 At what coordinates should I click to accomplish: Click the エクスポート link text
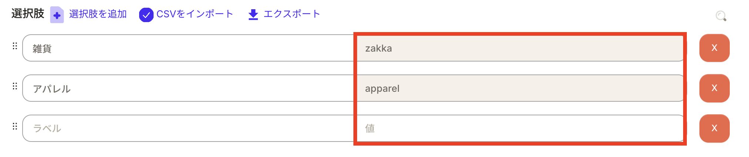(x=292, y=14)
